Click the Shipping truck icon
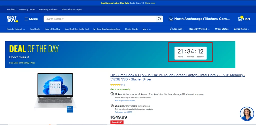This screenshot has height=125, width=256. tap(112, 106)
